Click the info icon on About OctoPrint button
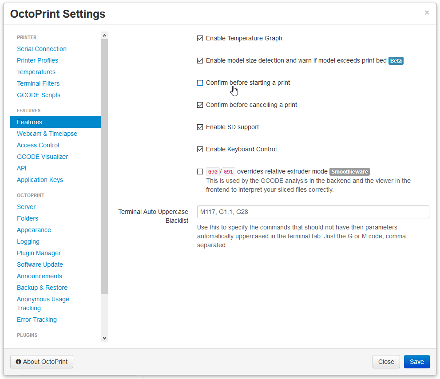This screenshot has width=440, height=379. (x=17, y=362)
